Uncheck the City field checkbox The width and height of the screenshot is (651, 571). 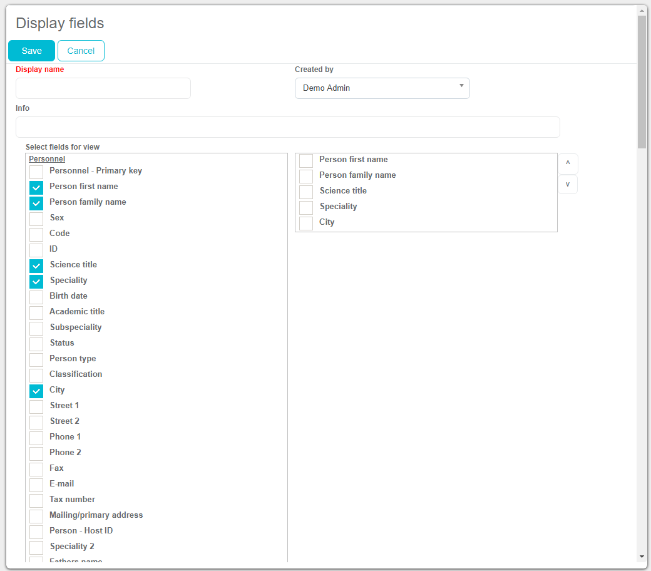point(37,391)
